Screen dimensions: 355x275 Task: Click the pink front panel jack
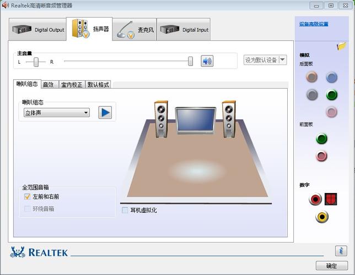321,156
